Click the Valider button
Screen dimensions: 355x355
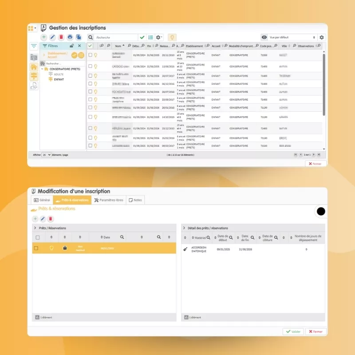coord(292,331)
